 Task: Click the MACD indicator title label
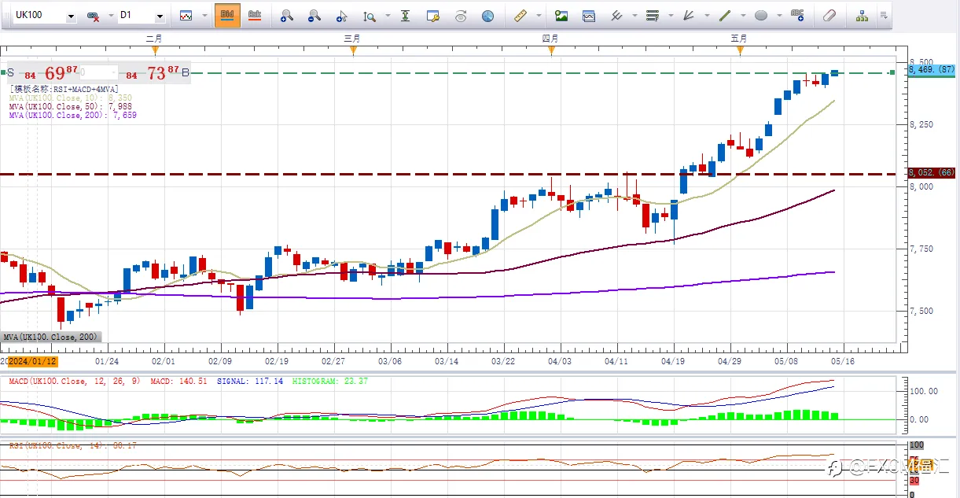pos(75,382)
